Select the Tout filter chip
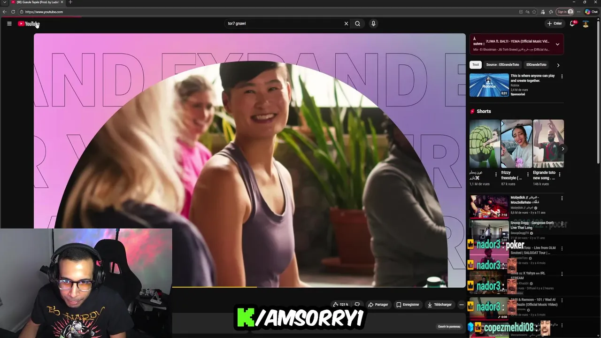 tap(476, 65)
